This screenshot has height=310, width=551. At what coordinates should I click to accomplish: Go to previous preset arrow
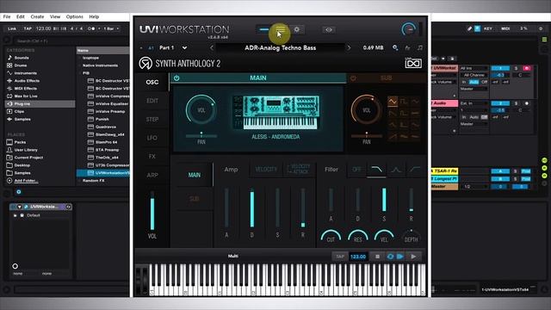(212, 48)
